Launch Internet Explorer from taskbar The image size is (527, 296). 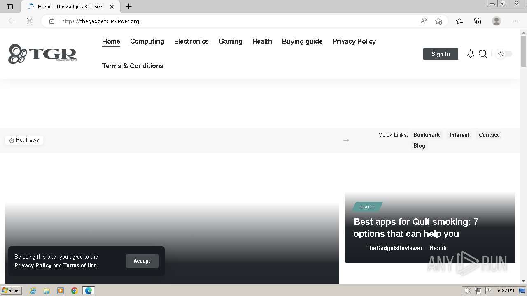(x=33, y=291)
